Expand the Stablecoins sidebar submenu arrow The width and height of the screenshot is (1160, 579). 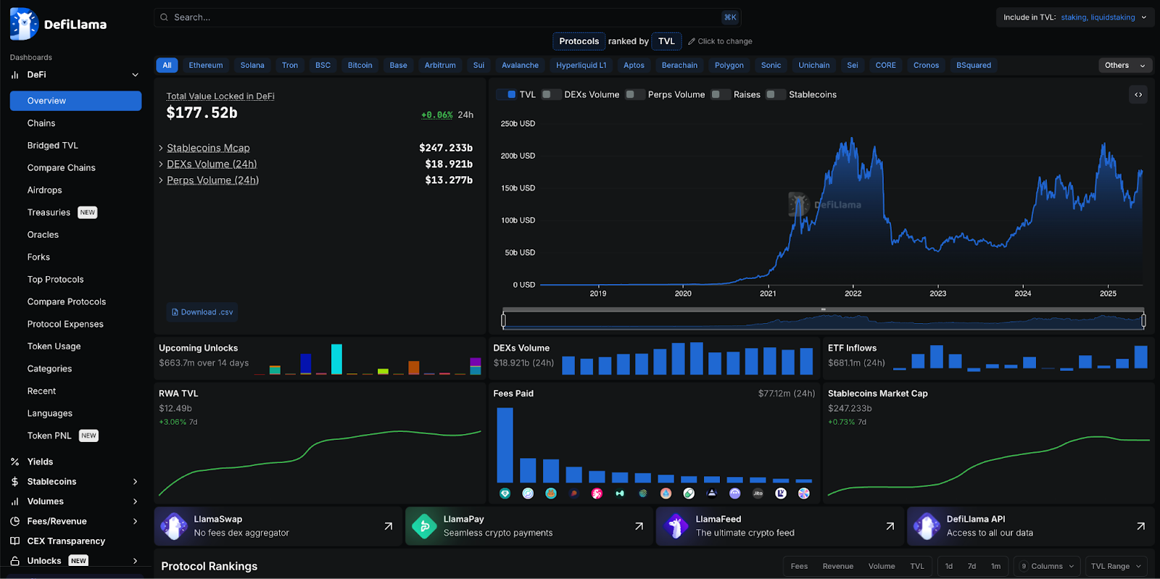pyautogui.click(x=135, y=481)
